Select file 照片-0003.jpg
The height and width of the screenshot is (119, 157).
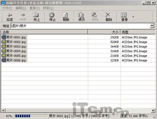click(16, 46)
